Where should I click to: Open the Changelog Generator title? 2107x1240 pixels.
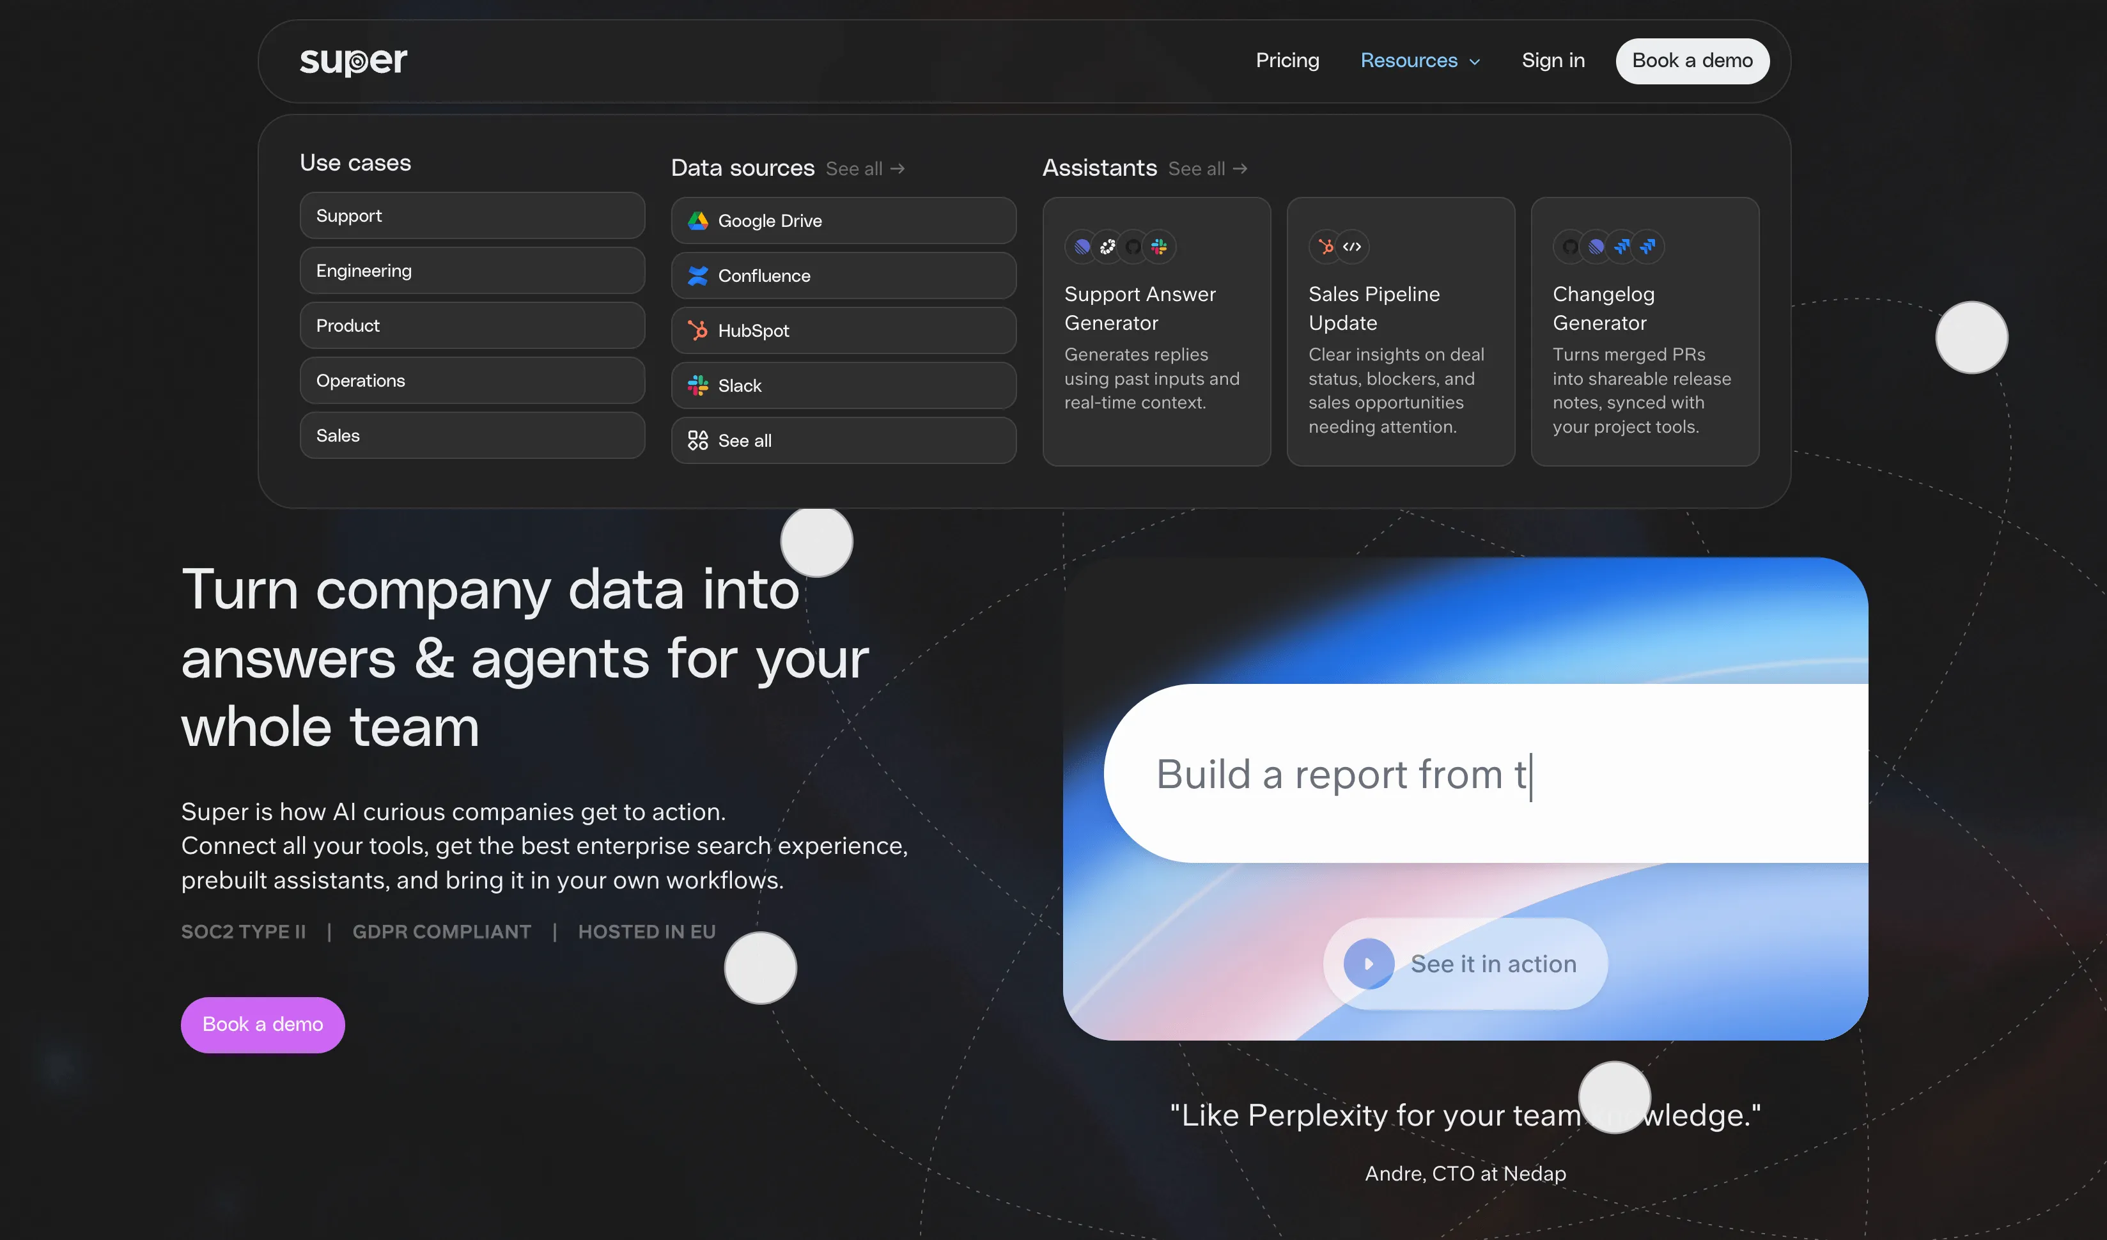click(x=1604, y=309)
